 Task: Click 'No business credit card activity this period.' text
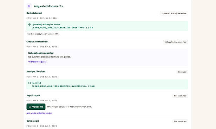(50, 57)
